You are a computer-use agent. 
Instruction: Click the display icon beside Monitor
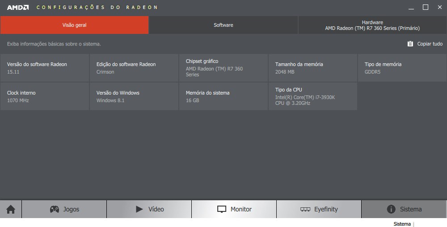pos(222,209)
